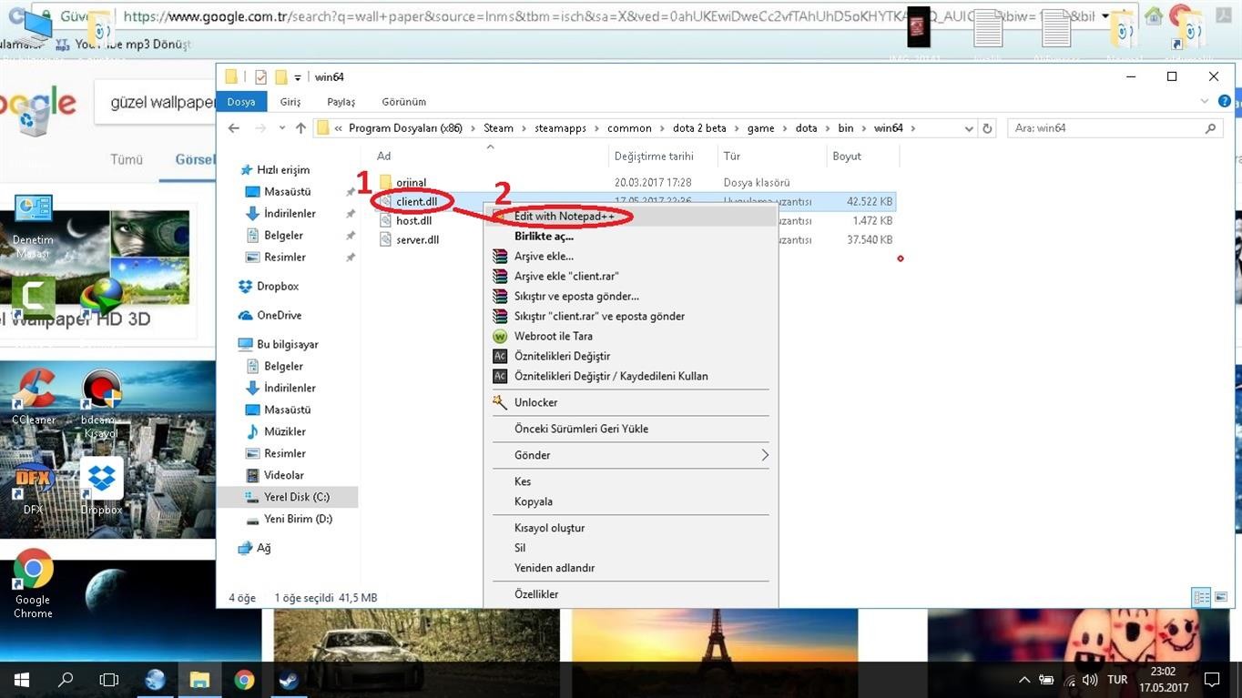This screenshot has height=698, width=1242.
Task: Open Google Chrome desktop shortcut
Action: [x=33, y=583]
